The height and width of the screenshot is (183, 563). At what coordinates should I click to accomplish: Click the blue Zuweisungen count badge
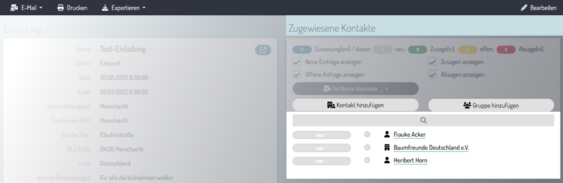[x=302, y=50]
